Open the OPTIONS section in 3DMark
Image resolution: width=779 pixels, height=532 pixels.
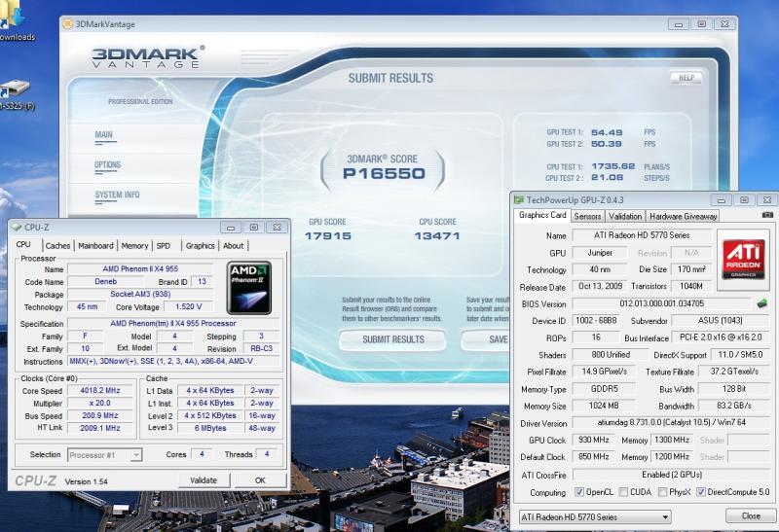coord(107,164)
